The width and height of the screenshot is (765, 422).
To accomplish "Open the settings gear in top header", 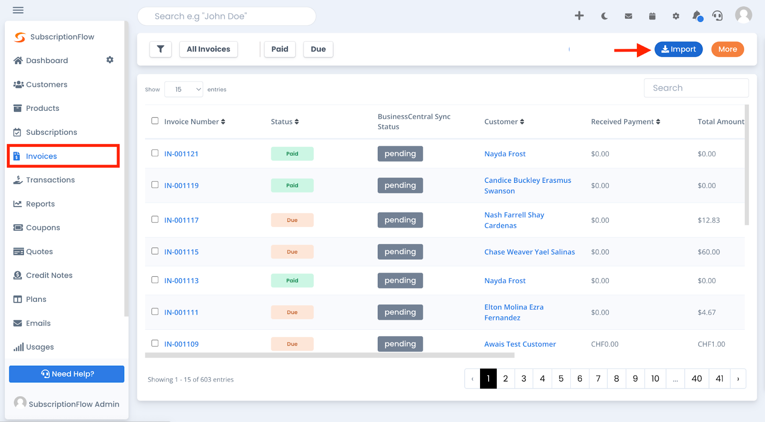I will (x=676, y=16).
